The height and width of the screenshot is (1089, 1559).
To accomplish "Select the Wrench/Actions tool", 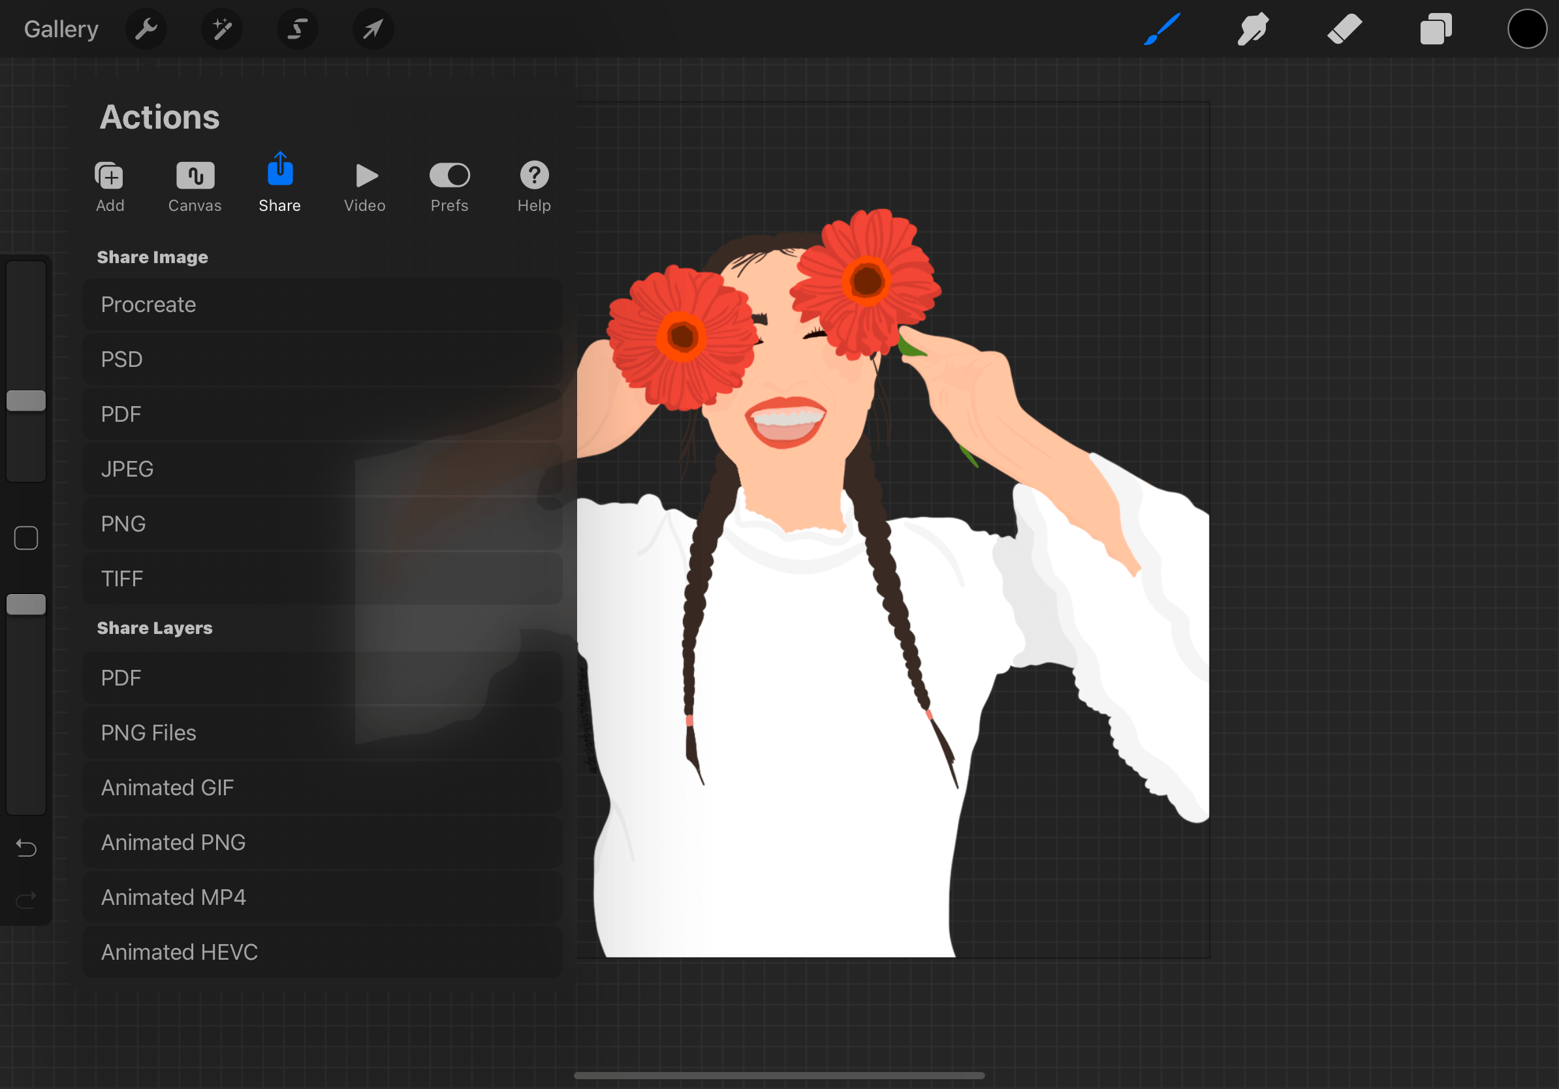I will (147, 29).
